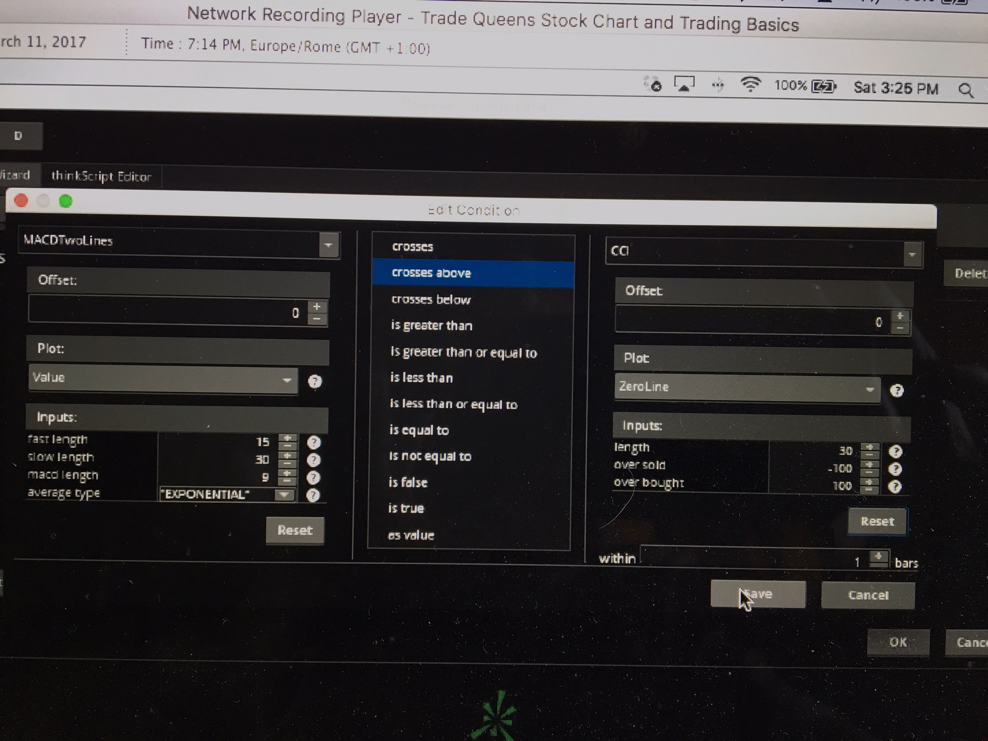Viewport: 988px width, 741px height.
Task: Switch to the thinkScript Editor tab
Action: (x=101, y=176)
